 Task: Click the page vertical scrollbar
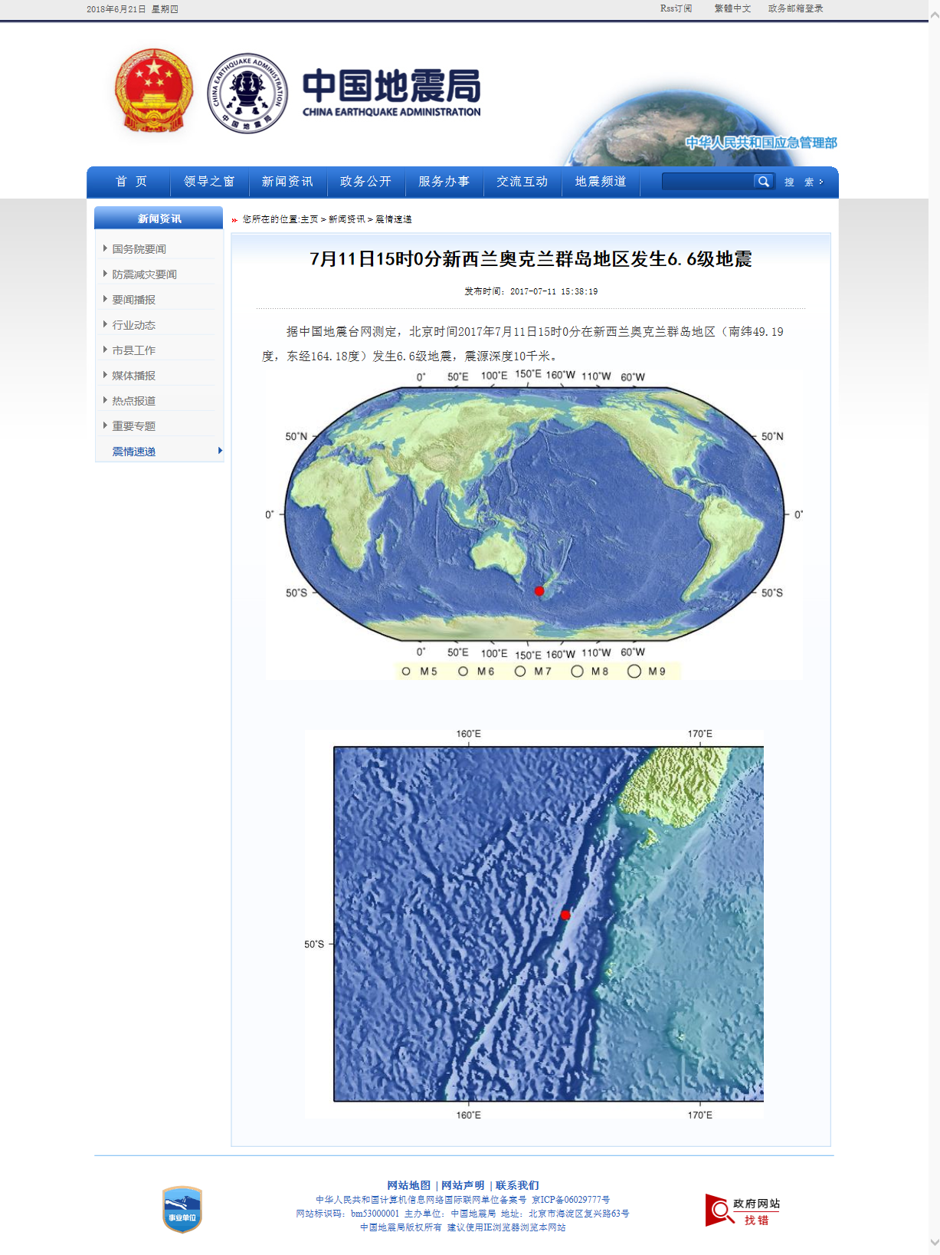pyautogui.click(x=934, y=627)
